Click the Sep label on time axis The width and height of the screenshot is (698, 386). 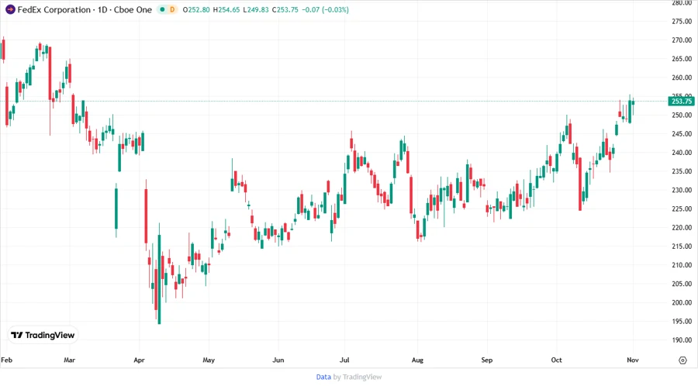click(486, 360)
